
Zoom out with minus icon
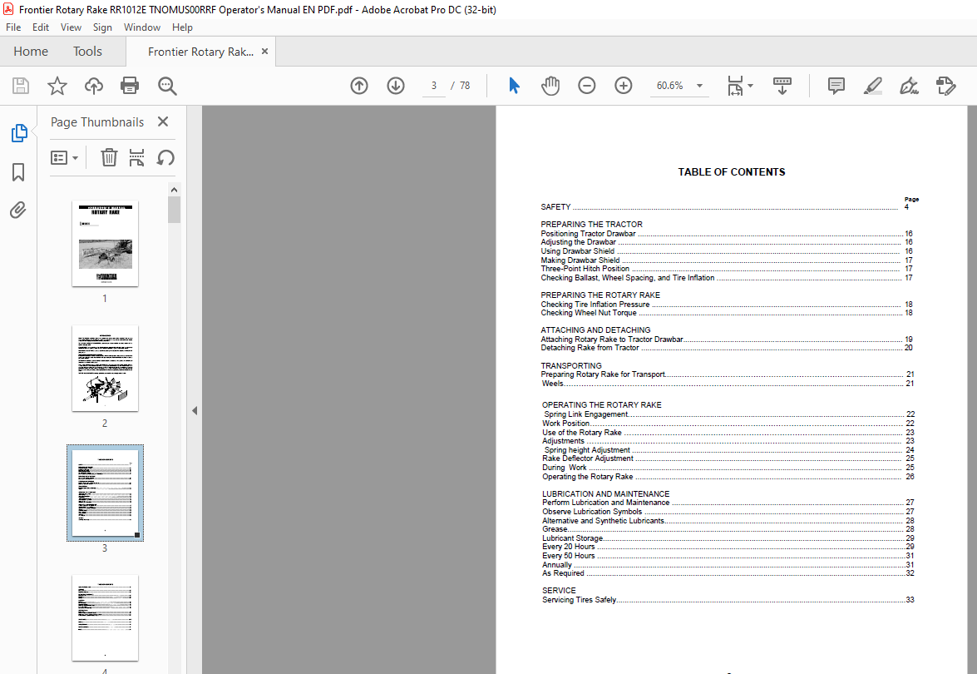(586, 86)
